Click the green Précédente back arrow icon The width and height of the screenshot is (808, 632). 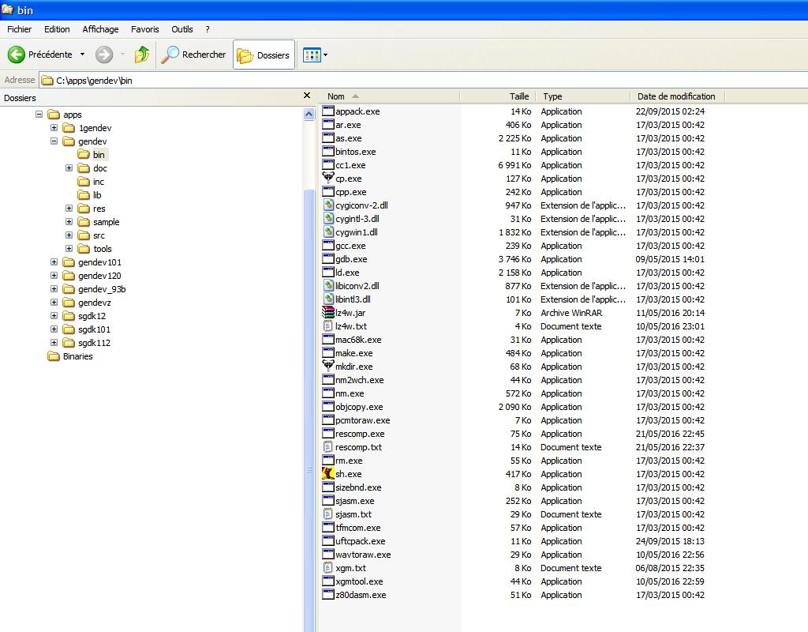pyautogui.click(x=17, y=55)
